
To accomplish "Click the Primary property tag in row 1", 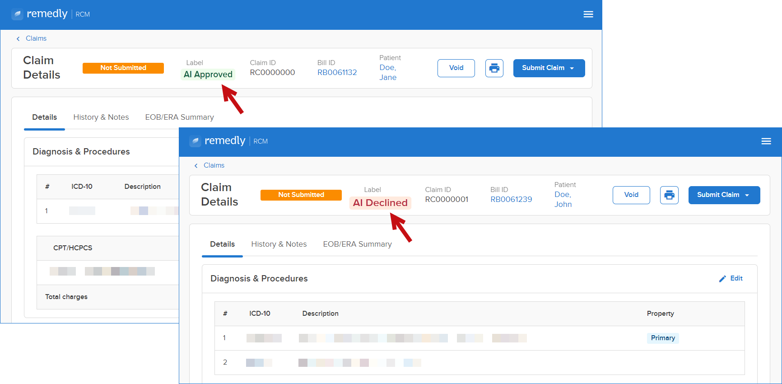I will point(663,338).
